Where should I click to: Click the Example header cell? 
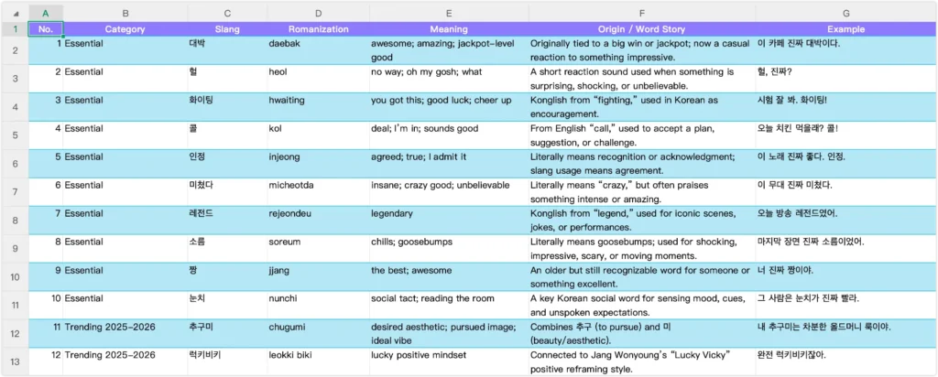click(x=845, y=28)
